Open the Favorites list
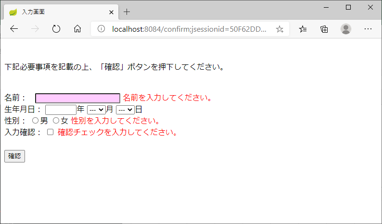This screenshot has height=224, width=382. coord(303,29)
